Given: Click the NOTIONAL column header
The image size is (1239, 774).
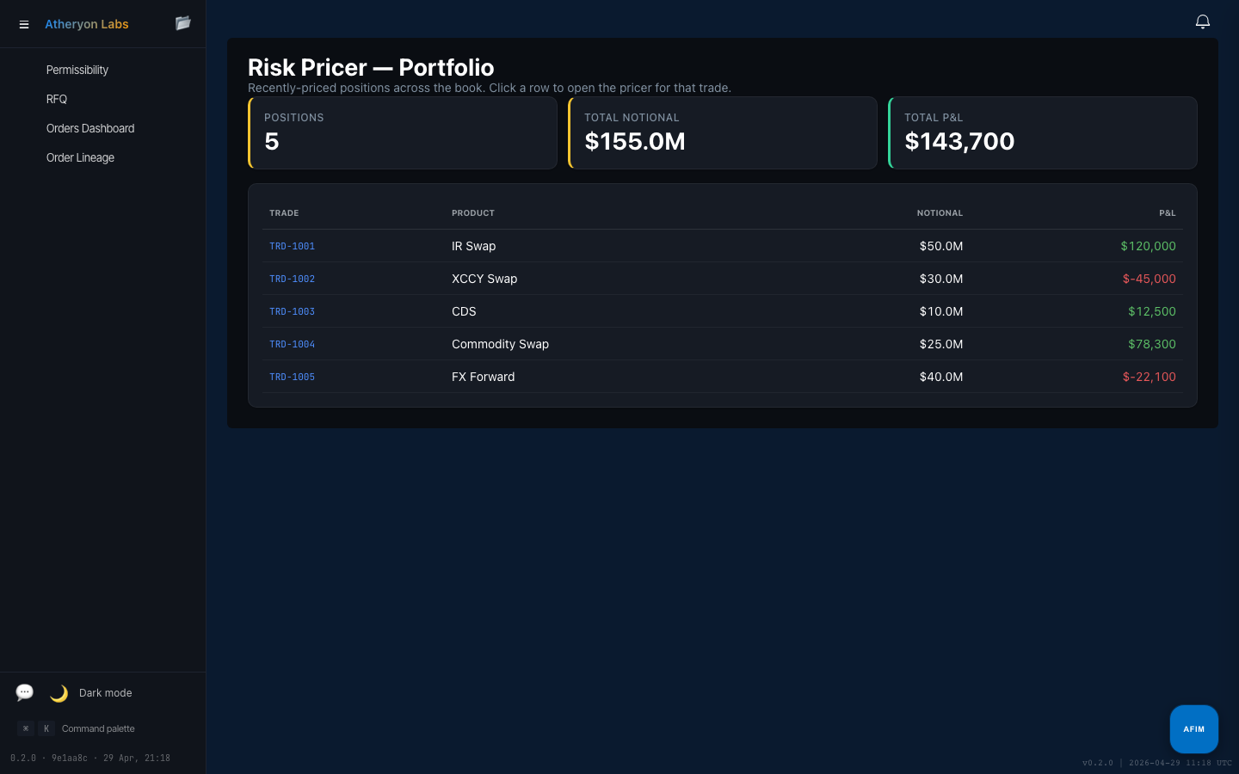Looking at the screenshot, I should coord(940,212).
